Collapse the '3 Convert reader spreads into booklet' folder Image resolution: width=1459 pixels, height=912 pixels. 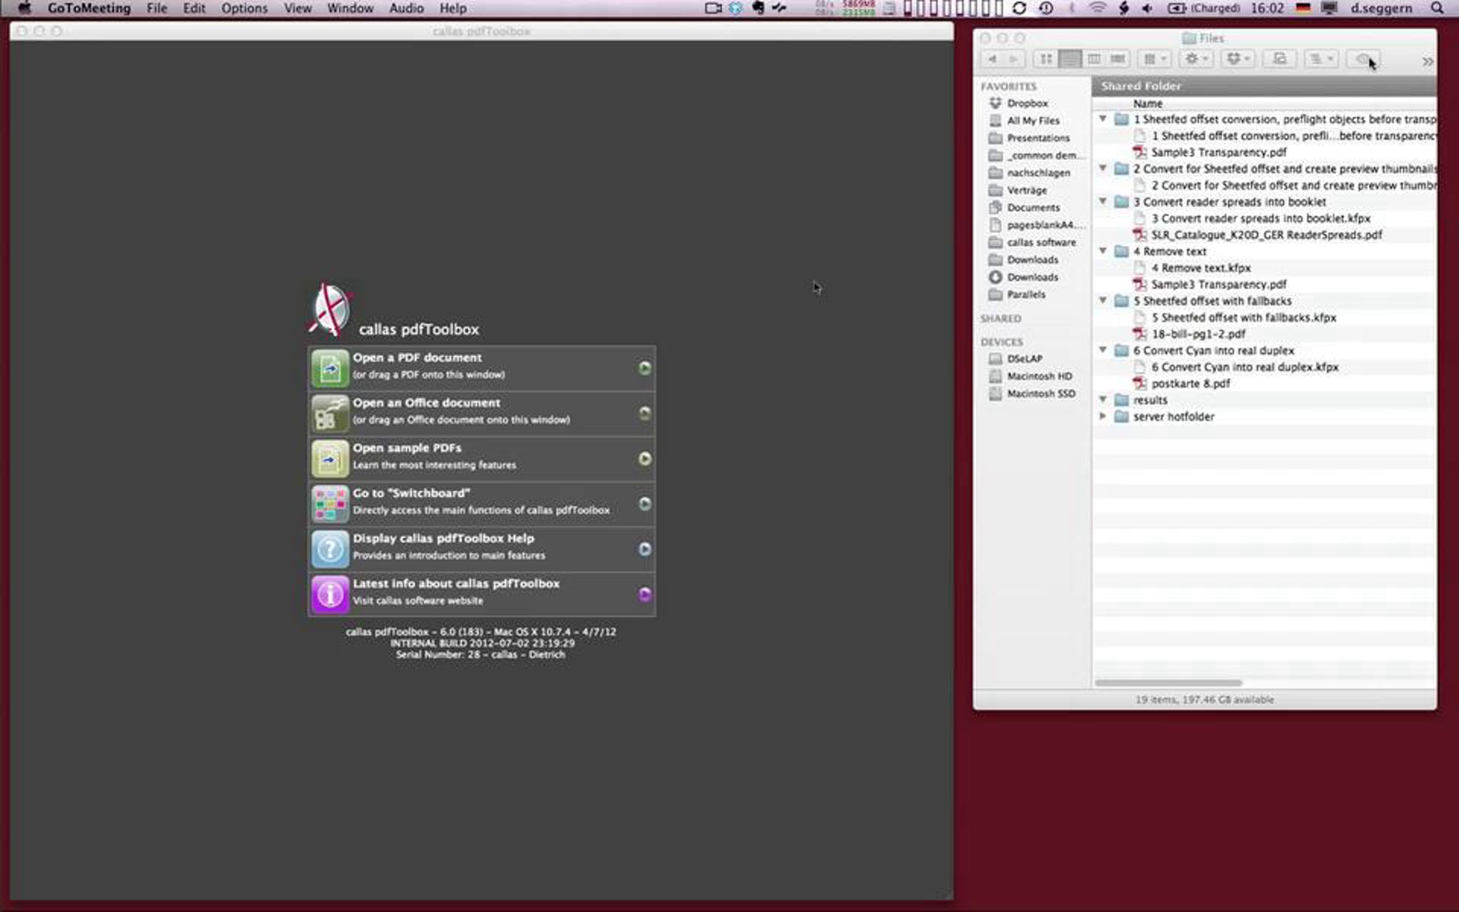point(1102,201)
